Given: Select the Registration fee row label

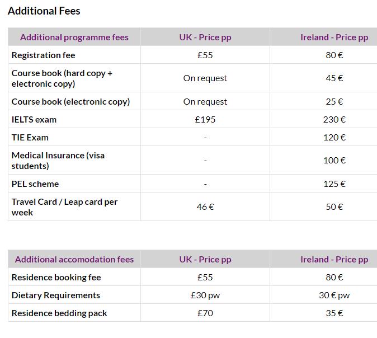Looking at the screenshot, I should coord(43,55).
